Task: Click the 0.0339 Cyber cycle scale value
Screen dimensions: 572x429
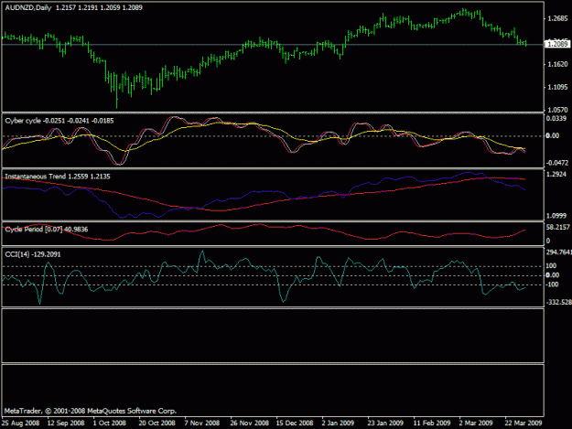Action: [x=556, y=119]
